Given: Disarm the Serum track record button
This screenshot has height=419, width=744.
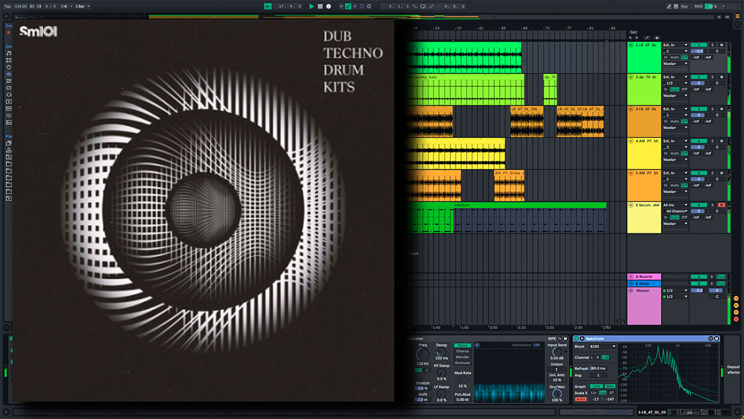Looking at the screenshot, I should 722,205.
